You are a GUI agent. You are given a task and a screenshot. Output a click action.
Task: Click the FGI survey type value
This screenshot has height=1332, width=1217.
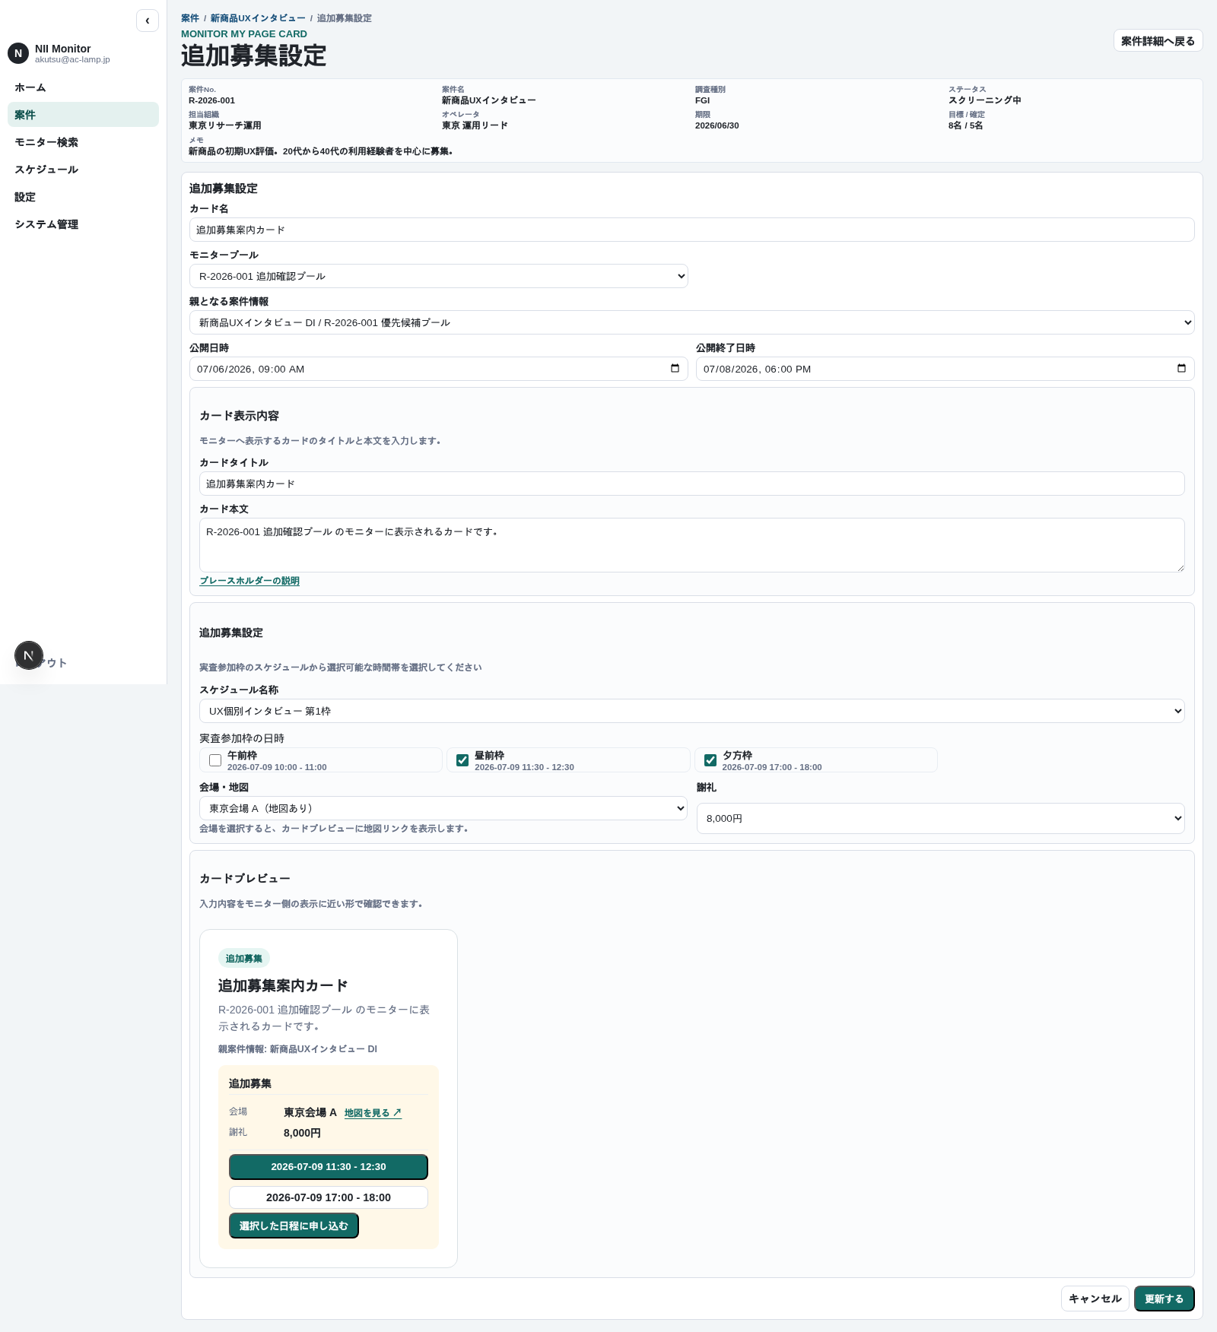click(x=703, y=100)
